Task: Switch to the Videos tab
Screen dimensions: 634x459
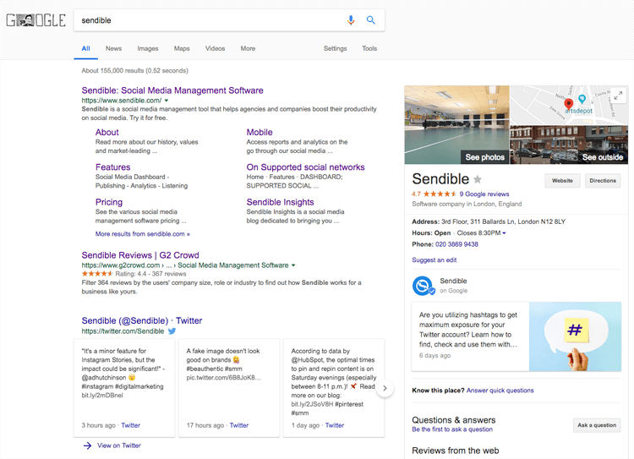Action: tap(215, 48)
